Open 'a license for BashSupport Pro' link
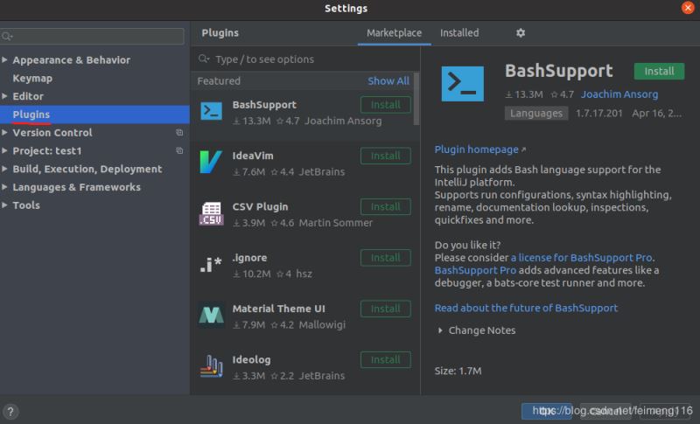Image resolution: width=700 pixels, height=424 pixels. (x=581, y=258)
